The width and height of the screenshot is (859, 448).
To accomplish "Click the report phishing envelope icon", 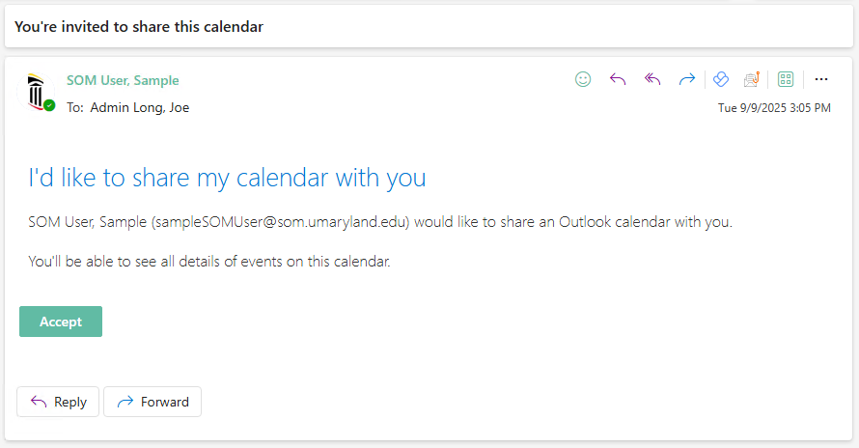I will click(x=752, y=80).
